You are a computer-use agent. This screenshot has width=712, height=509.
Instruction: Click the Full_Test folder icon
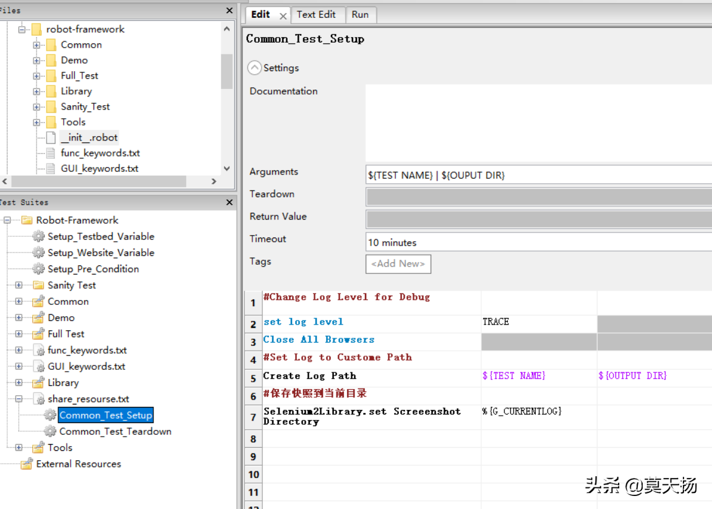(x=51, y=76)
